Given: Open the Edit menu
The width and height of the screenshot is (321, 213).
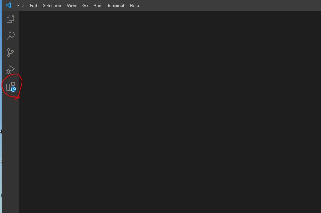Looking at the screenshot, I should click(x=33, y=6).
